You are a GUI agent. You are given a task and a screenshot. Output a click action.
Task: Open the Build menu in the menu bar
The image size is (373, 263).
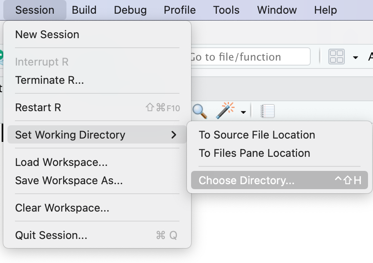[x=84, y=10]
